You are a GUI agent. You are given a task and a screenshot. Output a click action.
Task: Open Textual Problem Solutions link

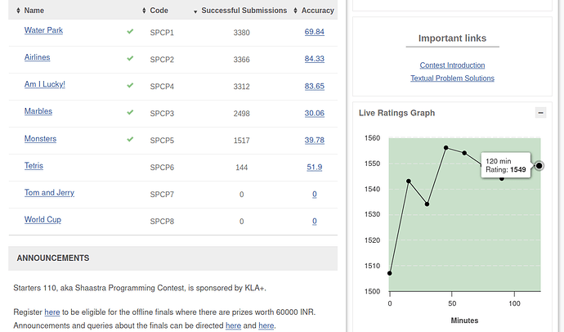coord(452,78)
